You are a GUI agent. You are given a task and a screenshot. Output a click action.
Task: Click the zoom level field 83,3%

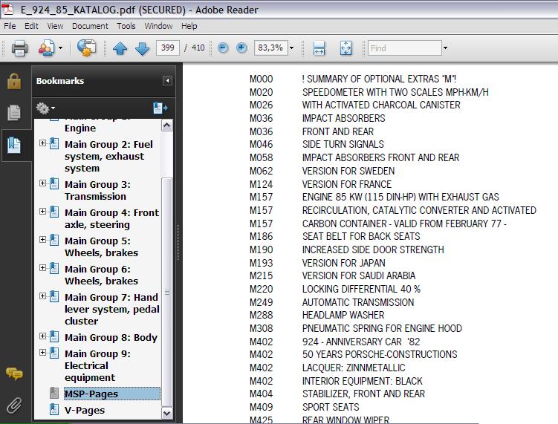click(x=270, y=48)
